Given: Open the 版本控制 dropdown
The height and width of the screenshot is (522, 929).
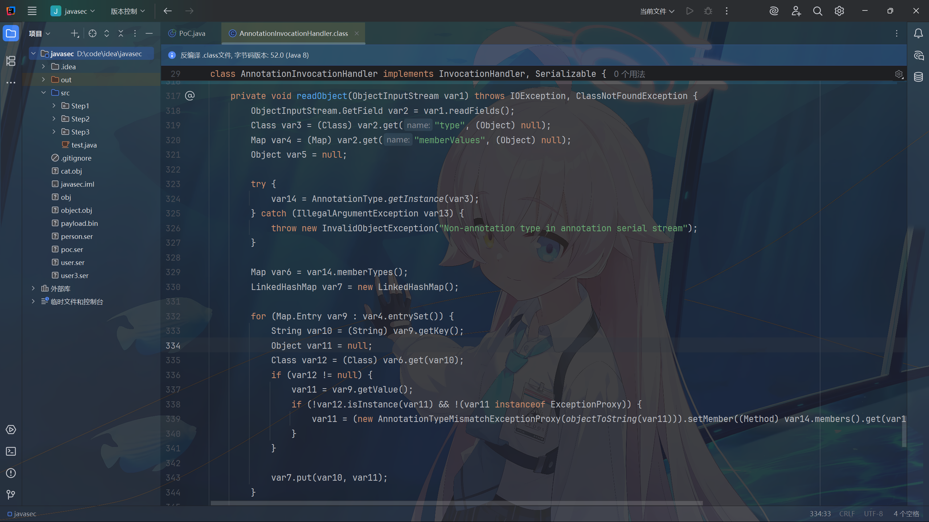Looking at the screenshot, I should click(x=128, y=11).
